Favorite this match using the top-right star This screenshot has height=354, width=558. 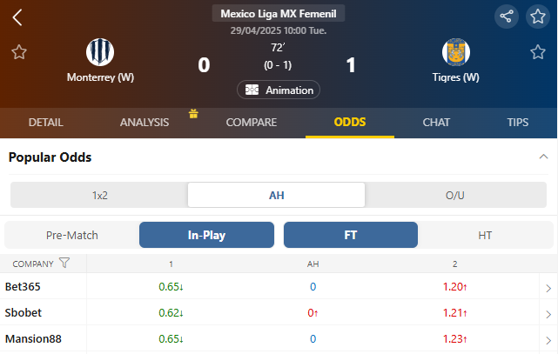pos(538,17)
